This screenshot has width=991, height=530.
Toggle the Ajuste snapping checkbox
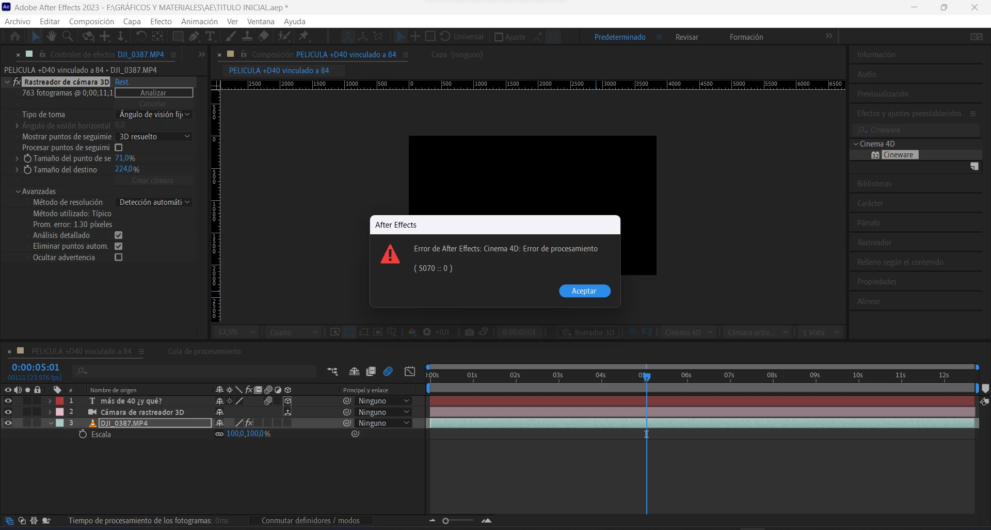coord(499,37)
